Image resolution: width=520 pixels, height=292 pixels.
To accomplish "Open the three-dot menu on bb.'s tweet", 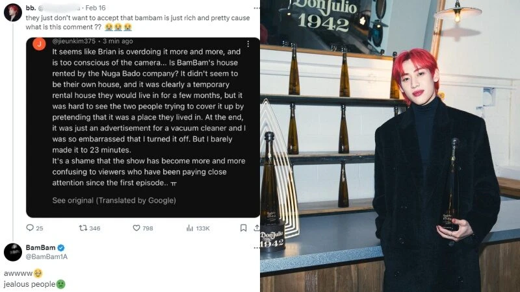I will tap(256, 8).
